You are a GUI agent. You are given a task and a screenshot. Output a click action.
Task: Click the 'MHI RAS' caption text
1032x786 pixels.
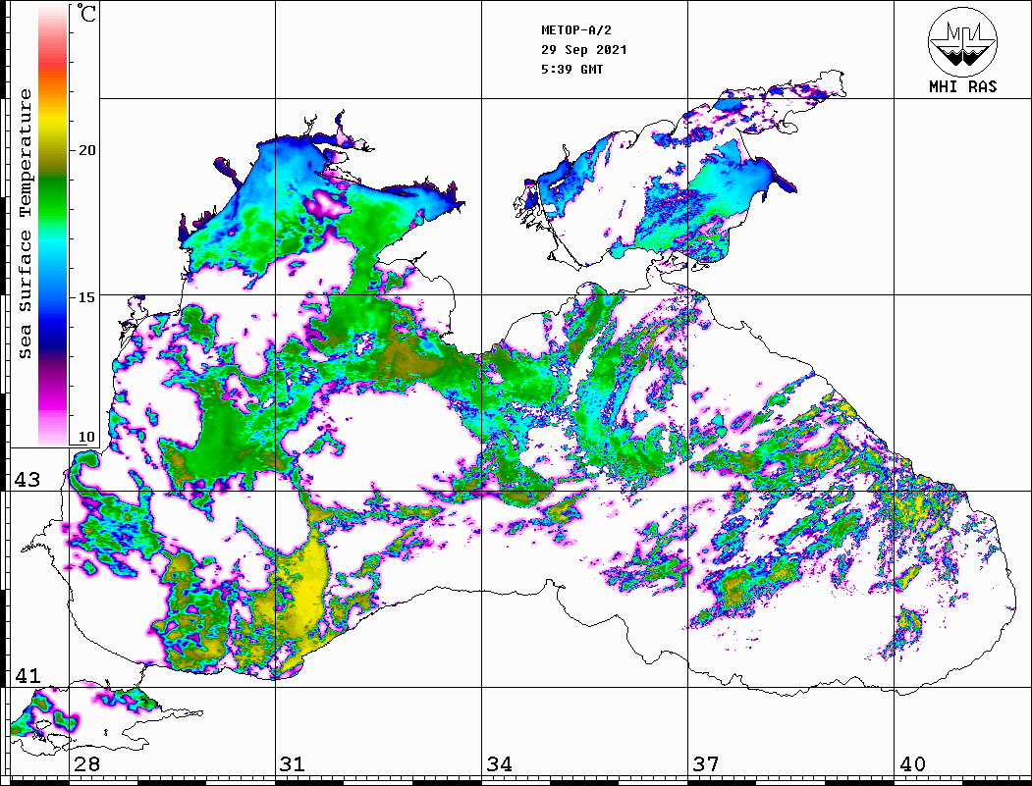[963, 86]
